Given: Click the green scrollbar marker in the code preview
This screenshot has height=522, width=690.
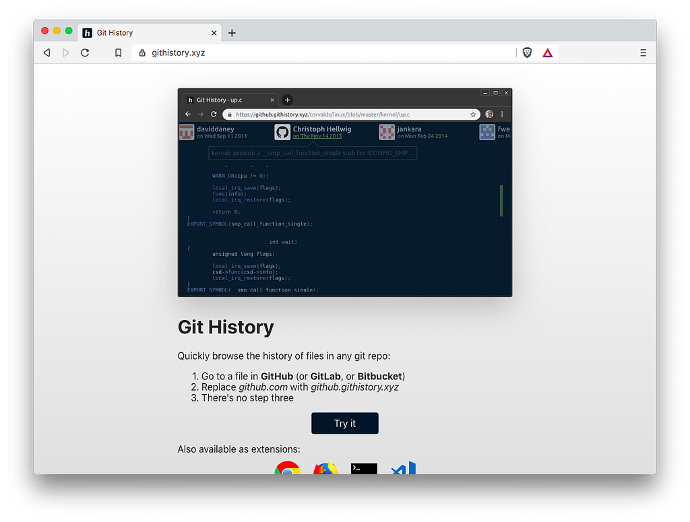Looking at the screenshot, I should [x=501, y=200].
